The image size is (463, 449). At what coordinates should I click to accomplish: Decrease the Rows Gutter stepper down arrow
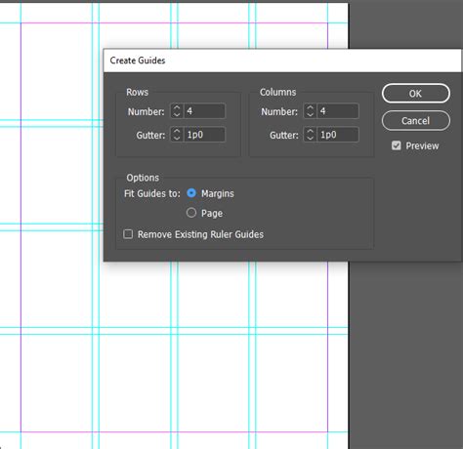click(x=177, y=138)
